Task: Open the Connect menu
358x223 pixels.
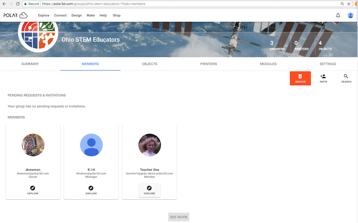Action: (60, 15)
